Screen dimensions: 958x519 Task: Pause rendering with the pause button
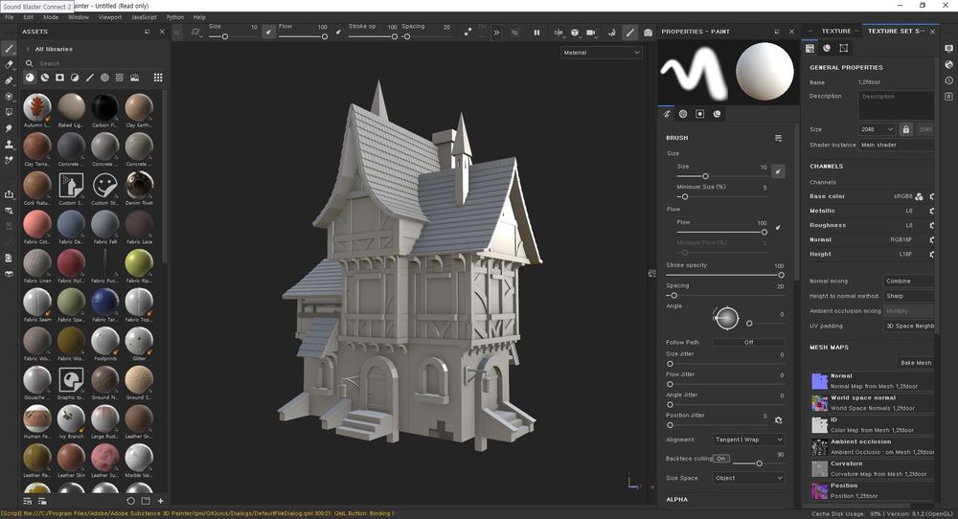[x=536, y=33]
